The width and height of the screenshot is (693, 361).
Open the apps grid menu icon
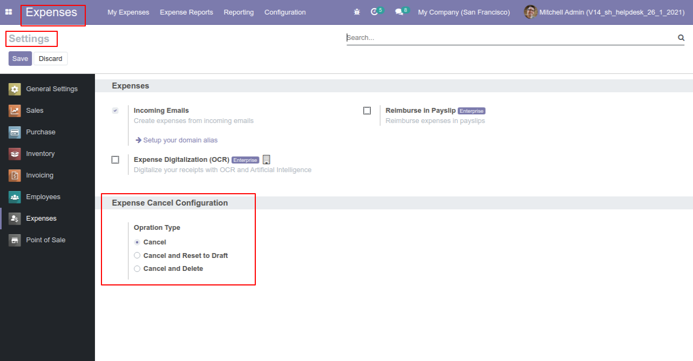(x=9, y=12)
